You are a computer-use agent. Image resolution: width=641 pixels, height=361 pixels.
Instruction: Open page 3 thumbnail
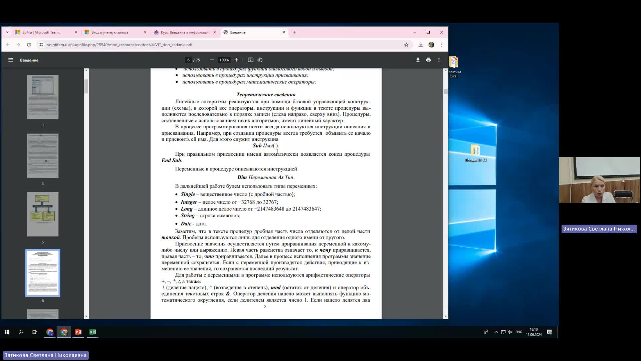(43, 97)
